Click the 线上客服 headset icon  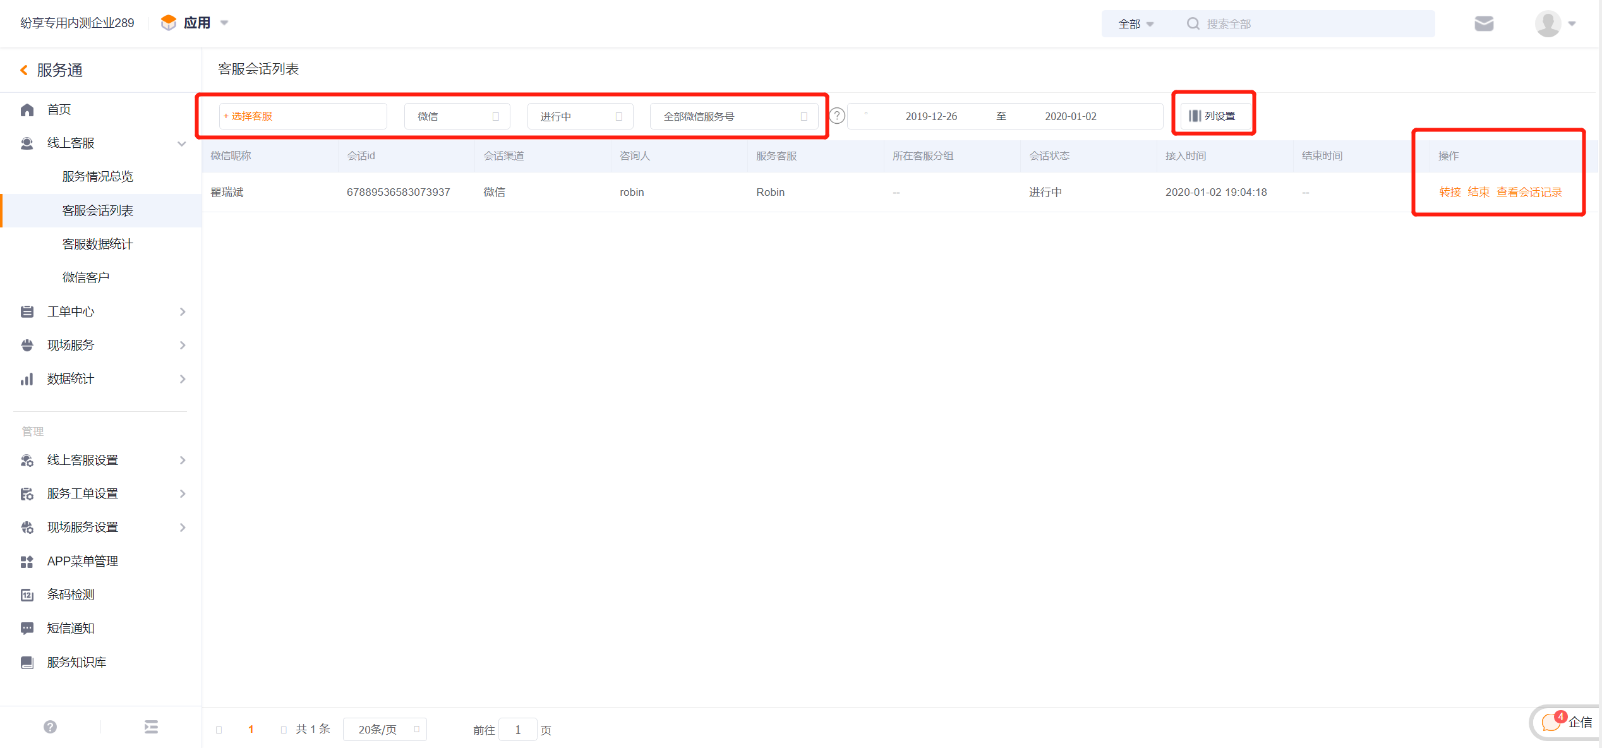27,143
